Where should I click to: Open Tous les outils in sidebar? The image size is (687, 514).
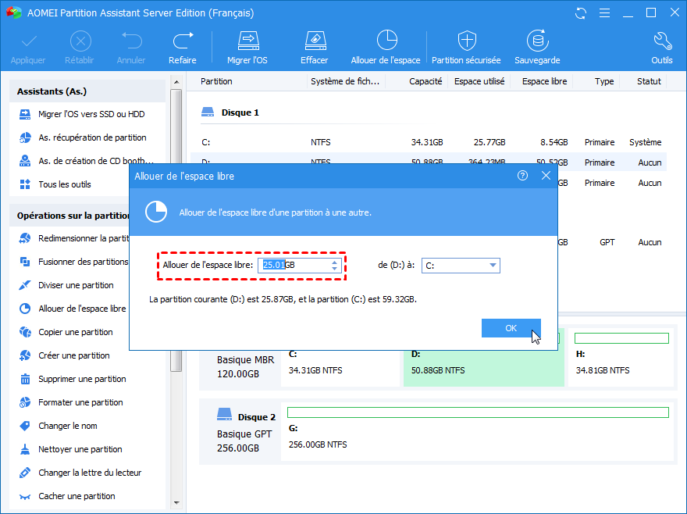coord(65,184)
